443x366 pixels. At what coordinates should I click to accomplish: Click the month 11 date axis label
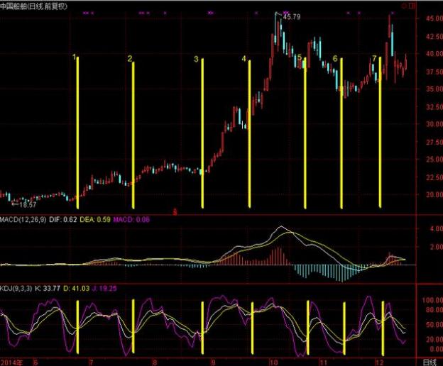pos(324,362)
